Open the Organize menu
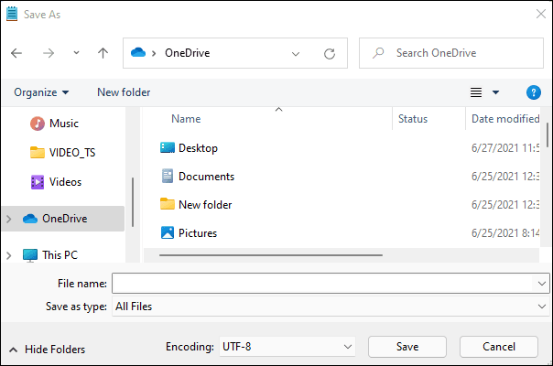The image size is (553, 366). (x=41, y=92)
